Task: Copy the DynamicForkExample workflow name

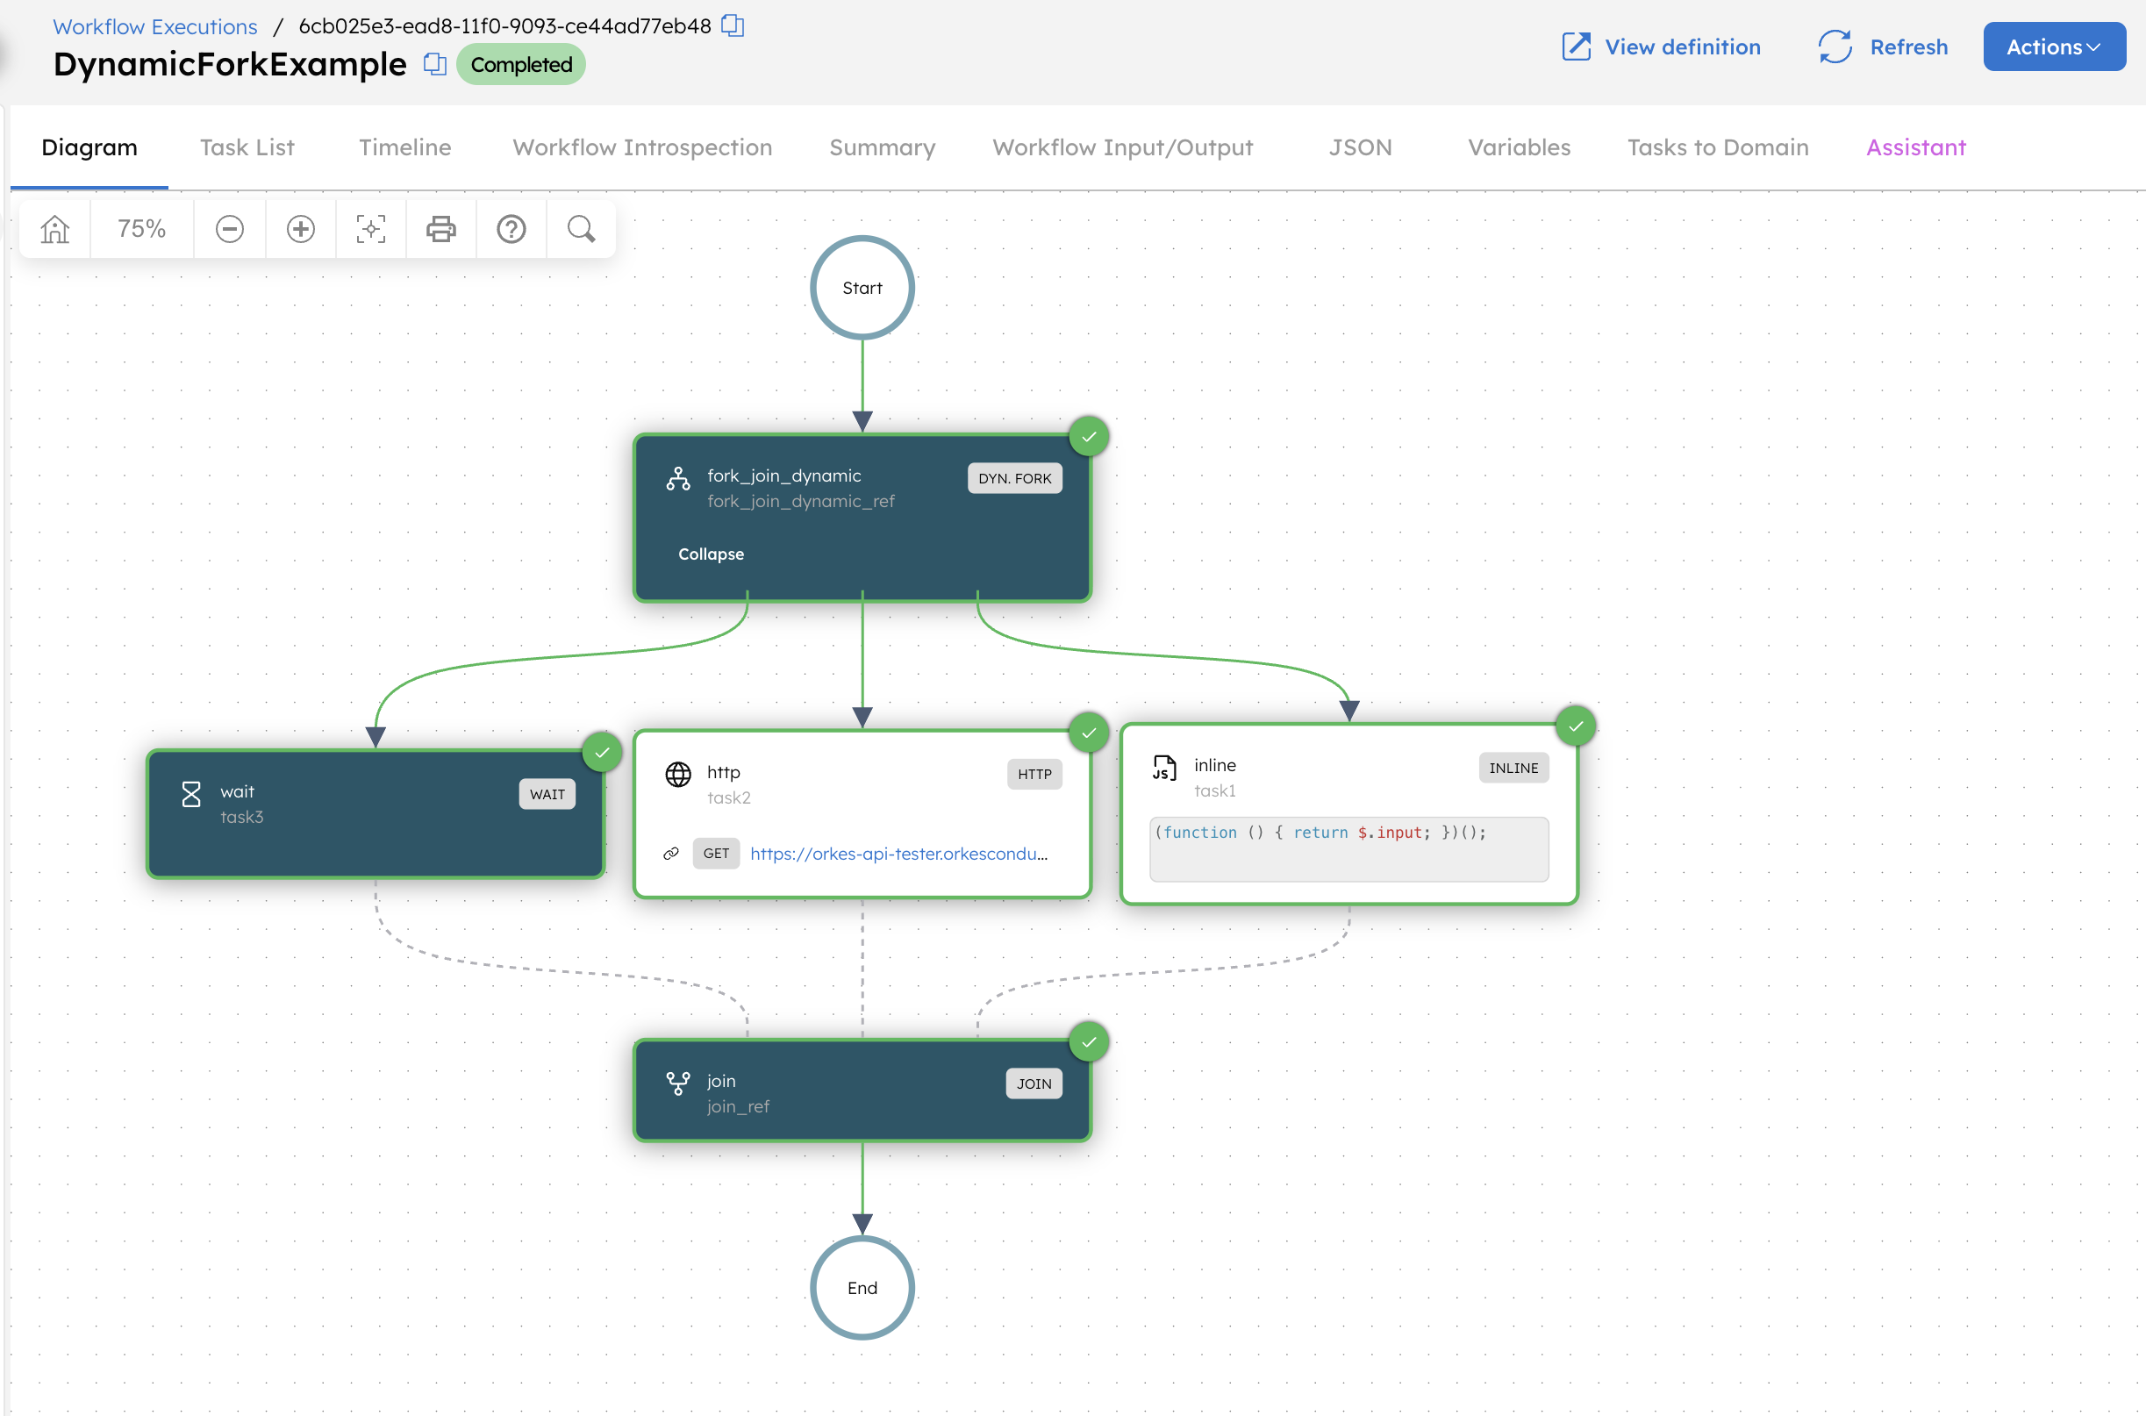Action: 434,64
